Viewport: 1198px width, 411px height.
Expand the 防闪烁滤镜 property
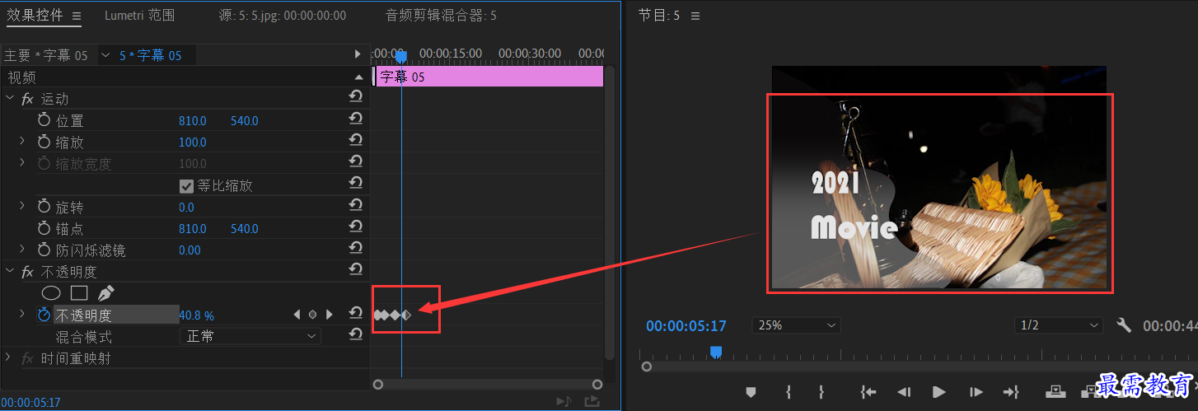pyautogui.click(x=22, y=249)
